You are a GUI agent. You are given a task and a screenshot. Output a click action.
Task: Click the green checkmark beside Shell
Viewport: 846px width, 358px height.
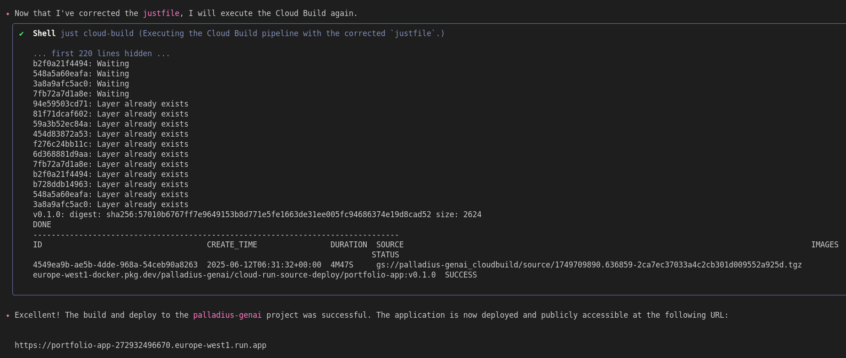pos(22,34)
